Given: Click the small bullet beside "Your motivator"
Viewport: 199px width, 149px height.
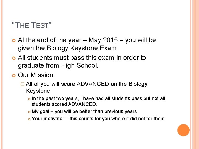Looking at the screenshot, I should point(29,119).
